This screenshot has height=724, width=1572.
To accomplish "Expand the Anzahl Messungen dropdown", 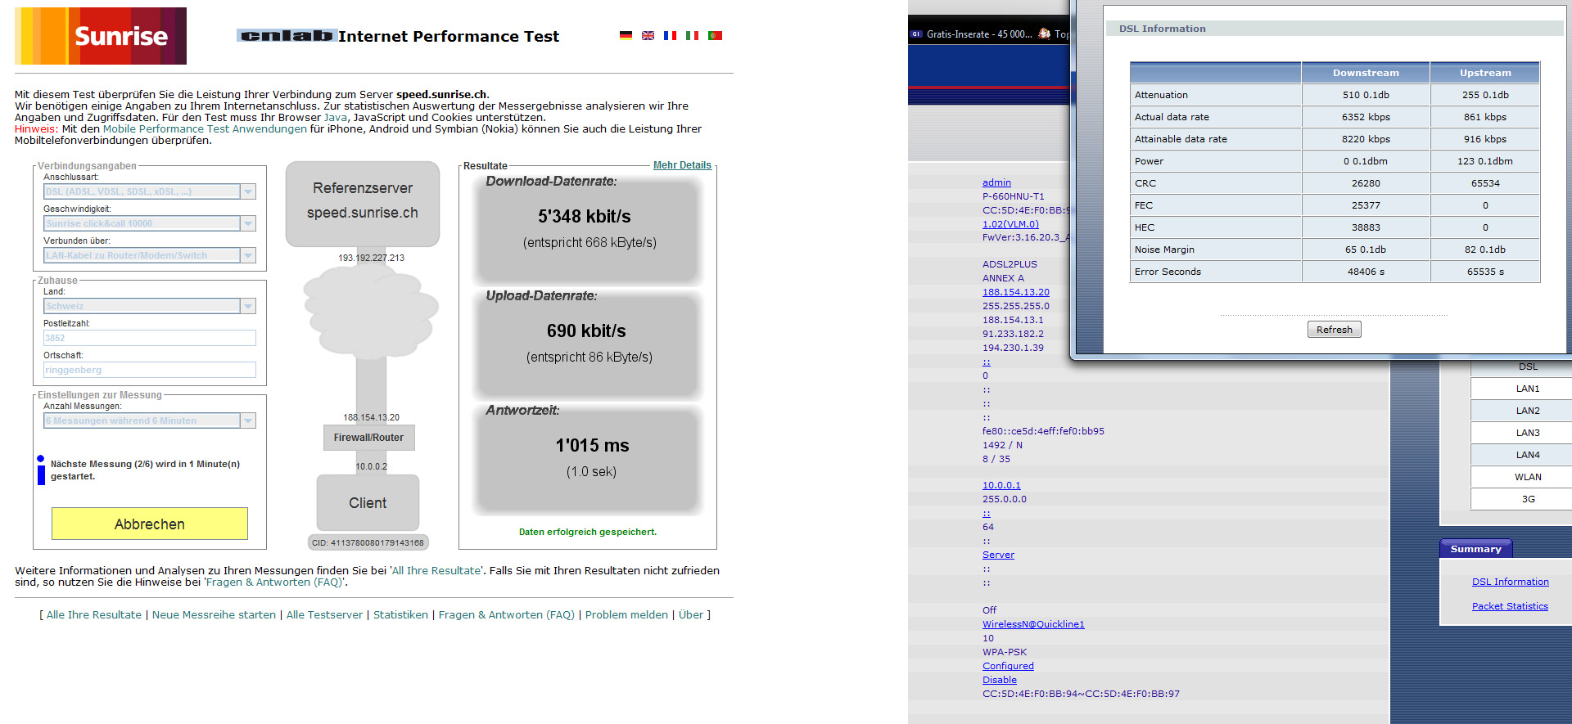I will coord(150,420).
